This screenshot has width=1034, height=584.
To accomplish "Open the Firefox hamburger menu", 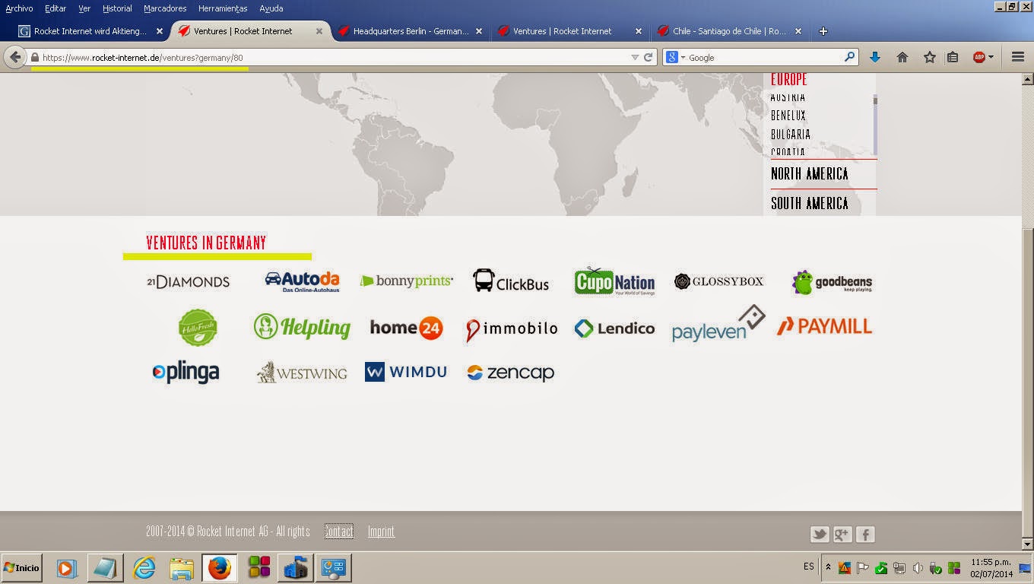I will [1018, 57].
